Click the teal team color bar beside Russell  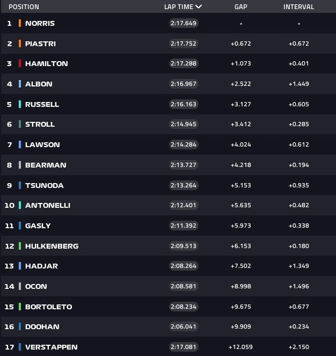(20, 104)
